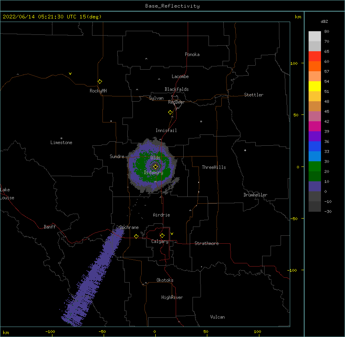Click the white asterisk east of Innisfail
Image resolution: width=345 pixels, height=337 pixels.
point(201,121)
